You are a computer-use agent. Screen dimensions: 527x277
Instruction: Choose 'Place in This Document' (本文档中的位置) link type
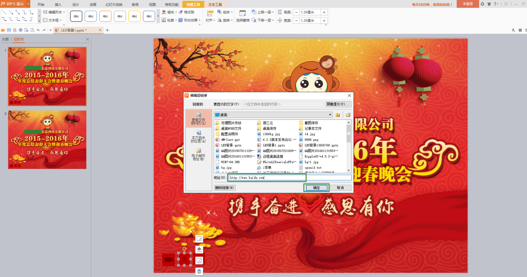198,136
